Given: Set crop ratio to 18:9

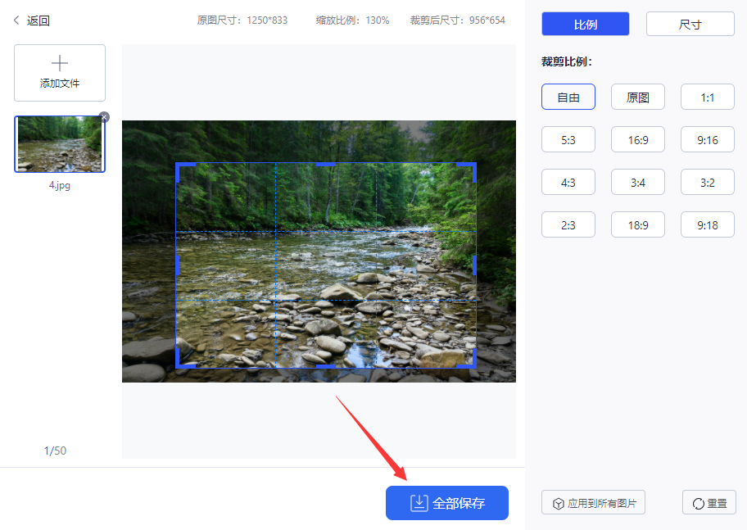Looking at the screenshot, I should (638, 224).
